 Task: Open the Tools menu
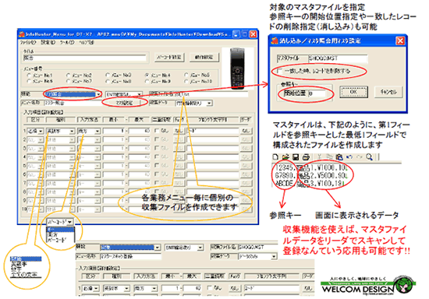point(67,42)
